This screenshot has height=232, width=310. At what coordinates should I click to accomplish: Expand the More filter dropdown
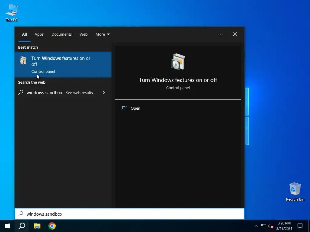click(x=102, y=34)
